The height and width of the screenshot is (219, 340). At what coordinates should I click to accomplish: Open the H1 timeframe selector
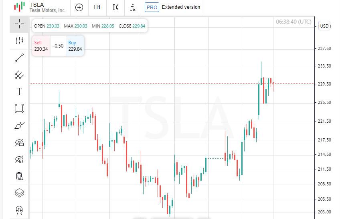pyautogui.click(x=97, y=8)
